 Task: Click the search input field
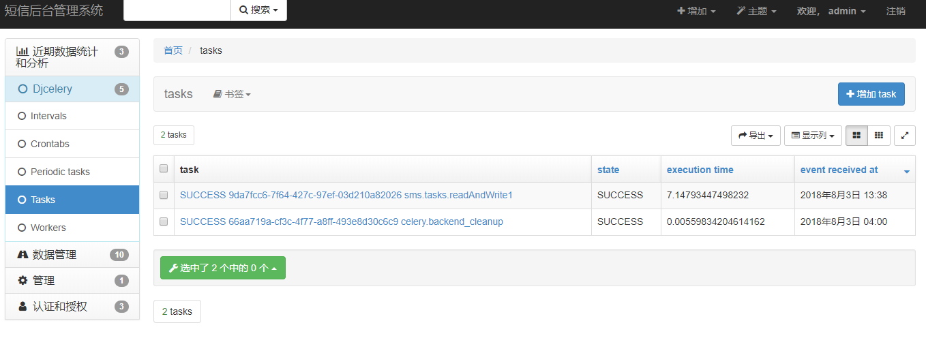177,10
